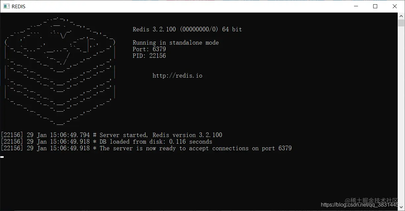
Task: Click the blinking console cursor
Action: 2,157
